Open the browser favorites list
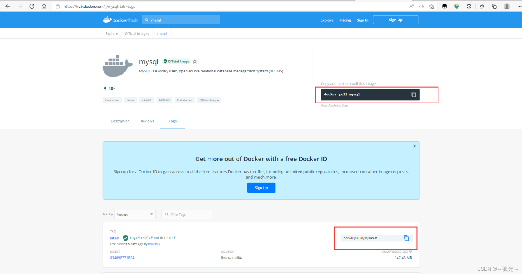 (x=482, y=6)
